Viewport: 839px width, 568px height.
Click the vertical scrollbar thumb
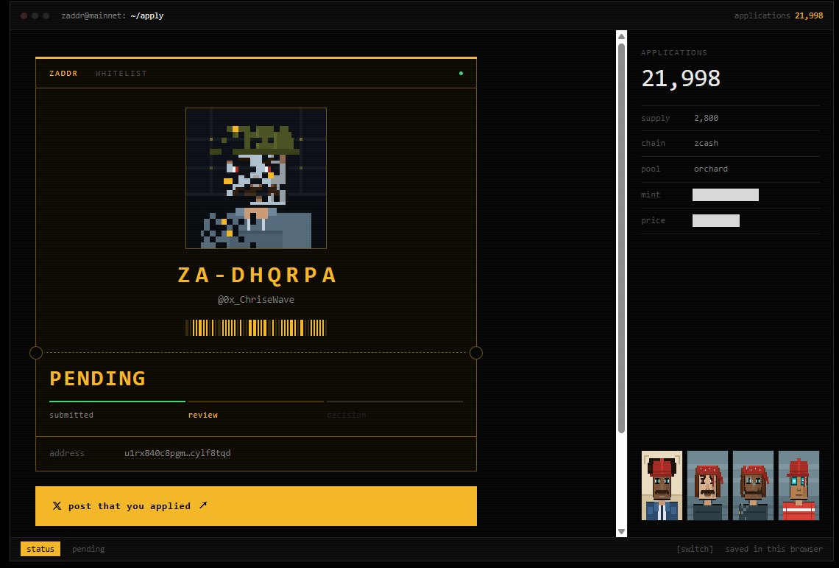621,238
